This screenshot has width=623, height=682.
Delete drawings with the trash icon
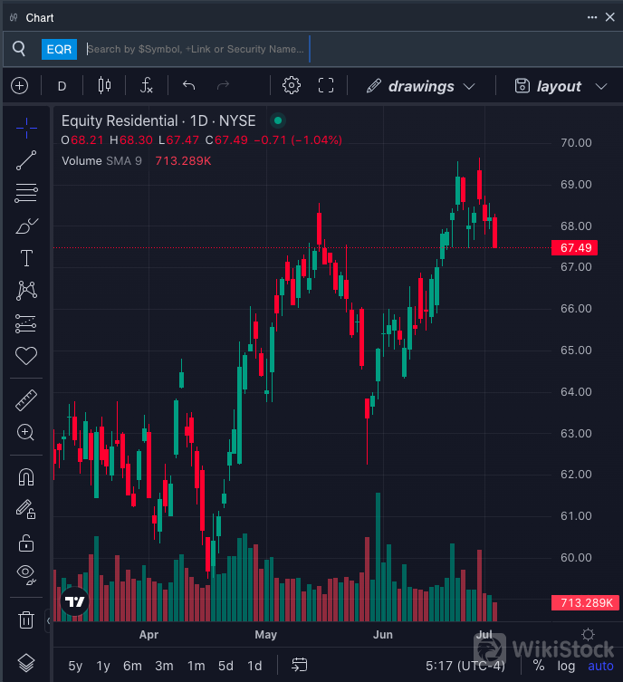point(26,620)
